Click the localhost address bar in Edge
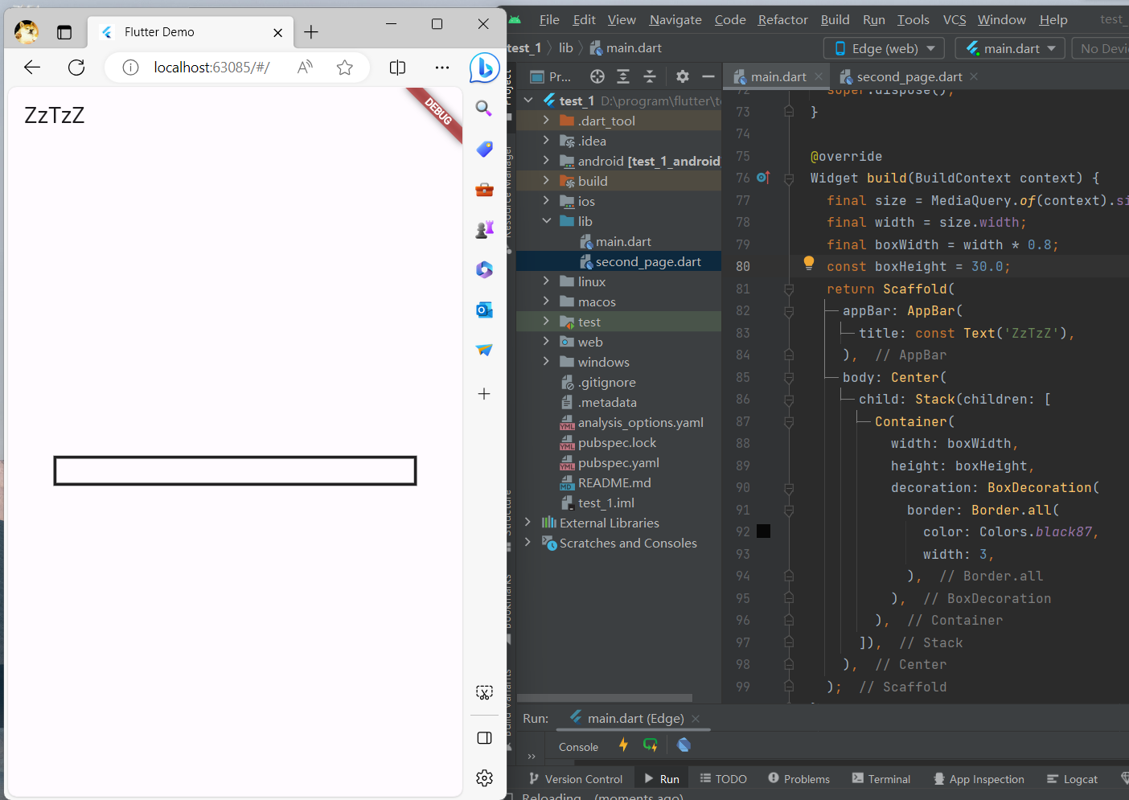 click(211, 68)
